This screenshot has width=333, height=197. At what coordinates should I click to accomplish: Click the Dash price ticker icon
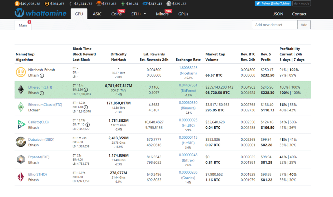[x=145, y=4]
